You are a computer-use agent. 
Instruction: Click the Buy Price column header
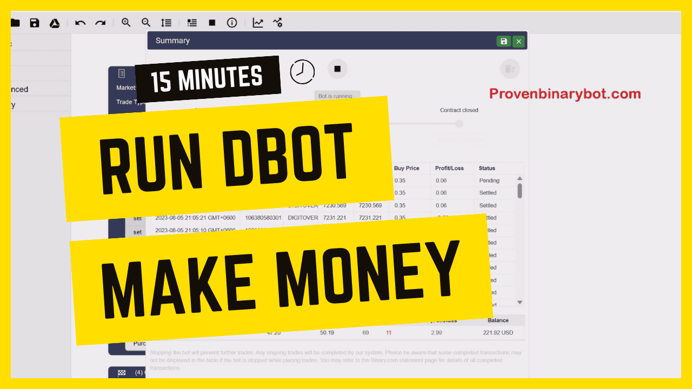pyautogui.click(x=407, y=168)
